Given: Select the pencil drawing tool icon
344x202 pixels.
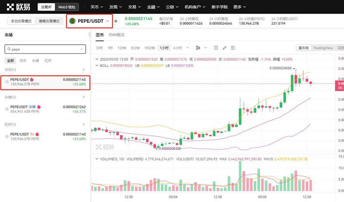Looking at the screenshot, I should 224,48.
